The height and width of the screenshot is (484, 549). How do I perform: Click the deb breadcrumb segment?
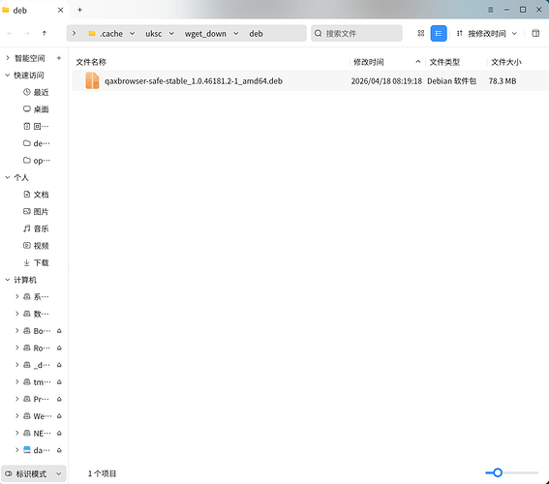pyautogui.click(x=256, y=34)
